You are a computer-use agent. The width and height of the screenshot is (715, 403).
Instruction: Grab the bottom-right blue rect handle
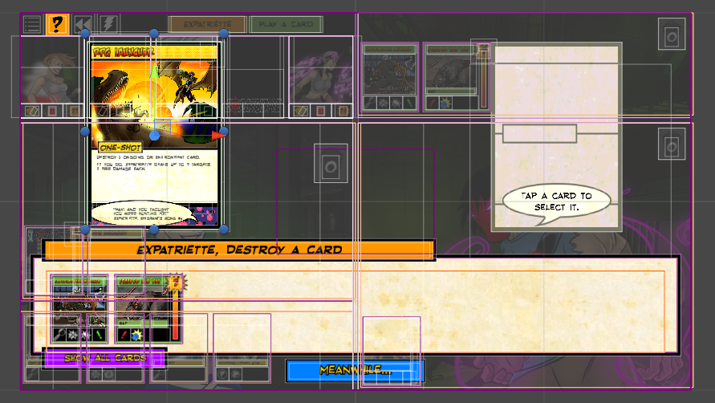point(223,230)
